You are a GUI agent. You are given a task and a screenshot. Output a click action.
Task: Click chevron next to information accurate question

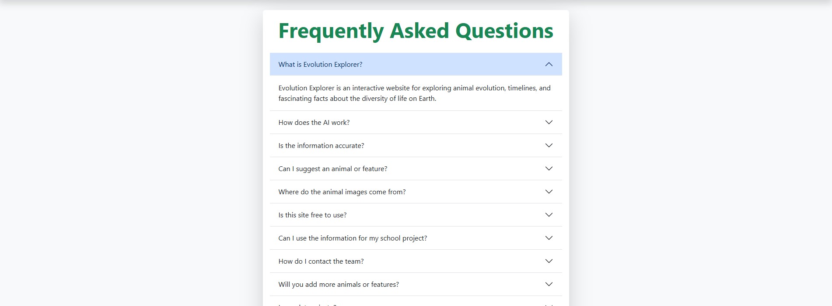coord(549,146)
